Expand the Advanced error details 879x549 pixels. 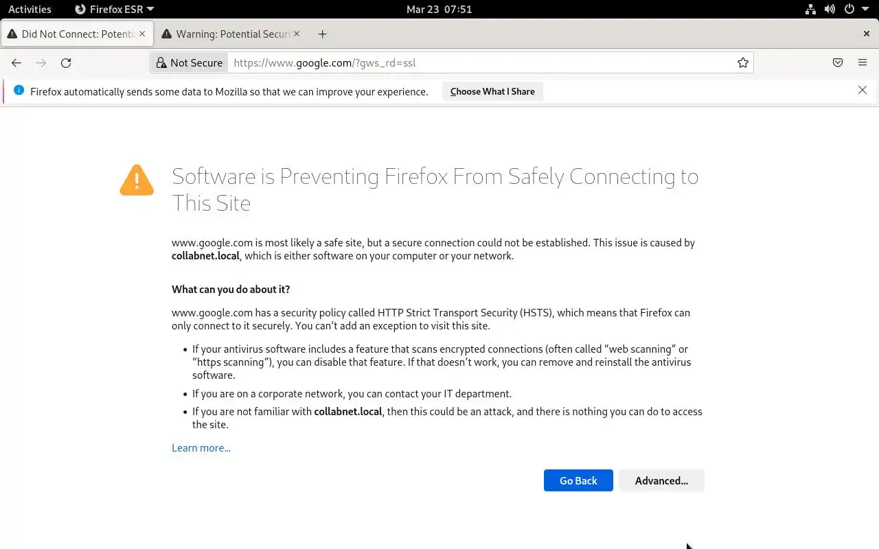(x=661, y=480)
